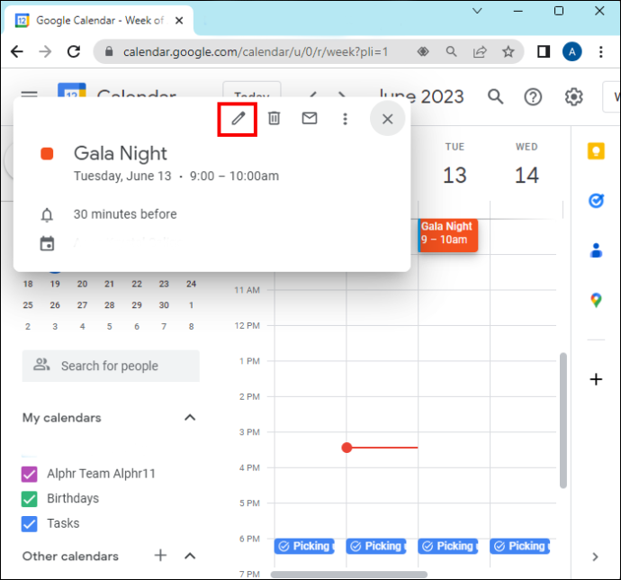621x580 pixels.
Task: Open Google Maps side panel icon
Action: pos(596,300)
